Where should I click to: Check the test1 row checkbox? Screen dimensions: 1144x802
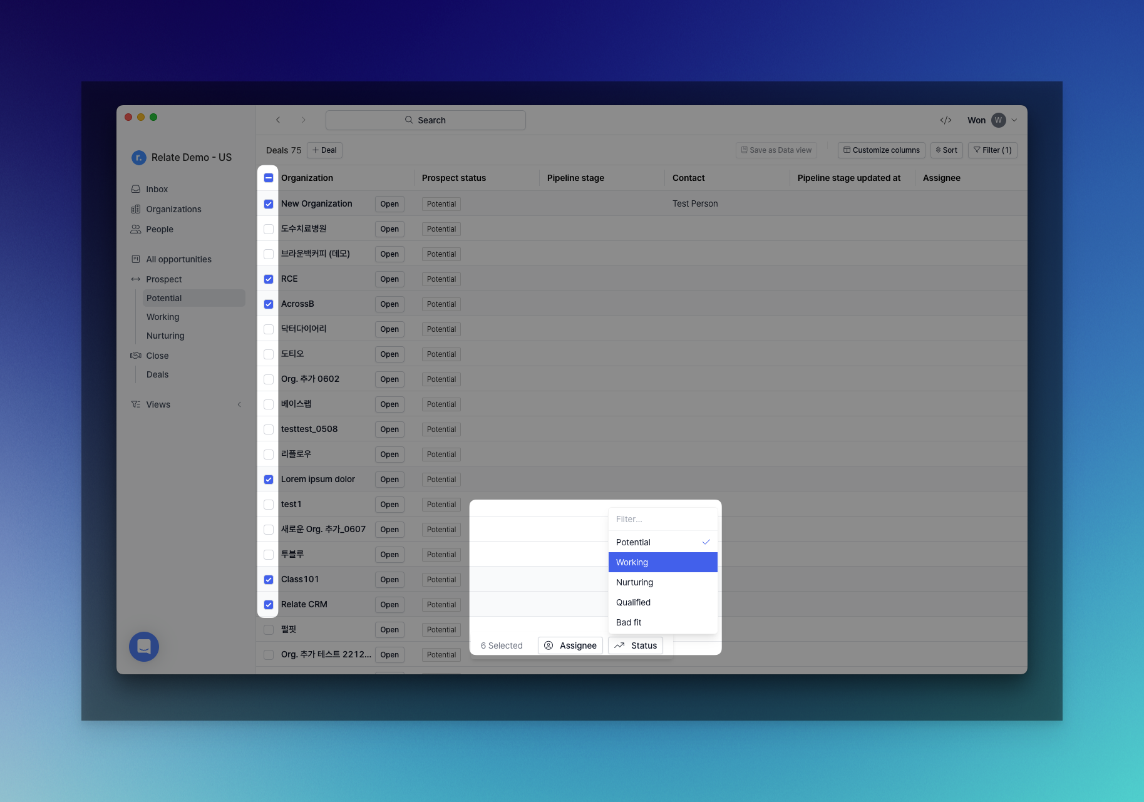click(269, 505)
